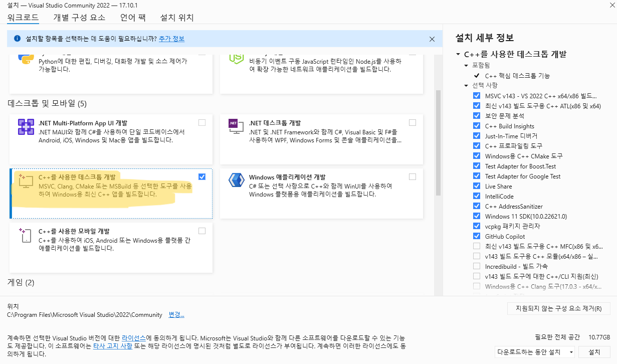Click the 설치 button
617x364 pixels.
pos(594,352)
